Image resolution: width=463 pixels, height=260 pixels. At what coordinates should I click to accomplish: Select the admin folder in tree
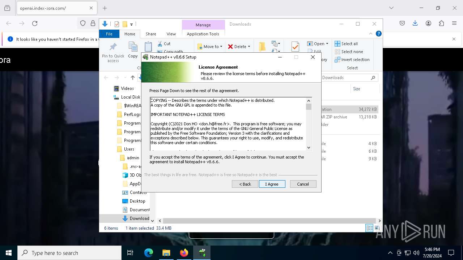133,158
